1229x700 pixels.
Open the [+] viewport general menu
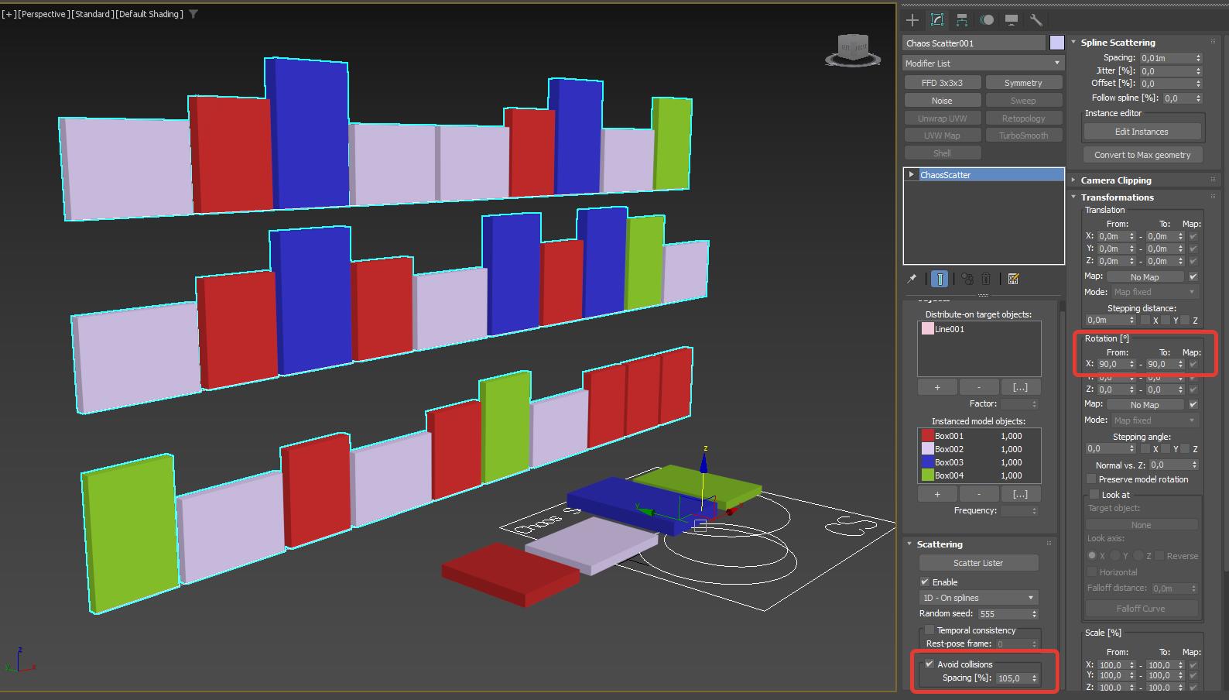[9, 14]
